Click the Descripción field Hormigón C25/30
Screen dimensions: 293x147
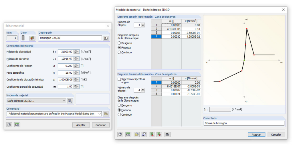pos(70,38)
